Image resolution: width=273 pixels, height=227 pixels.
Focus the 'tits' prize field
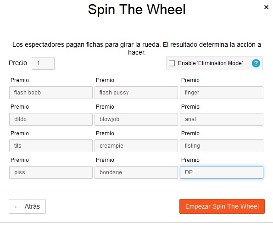coord(51,146)
